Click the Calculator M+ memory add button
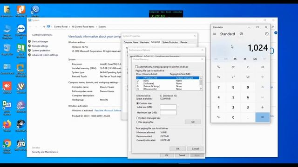 click(x=235, y=59)
